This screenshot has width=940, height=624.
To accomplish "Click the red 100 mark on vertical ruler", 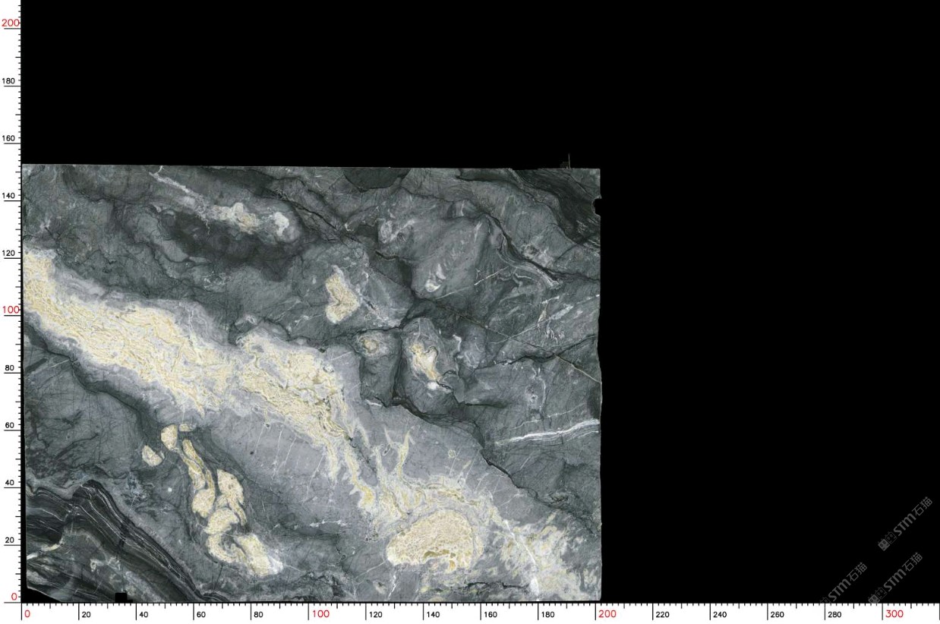I will pos(10,310).
